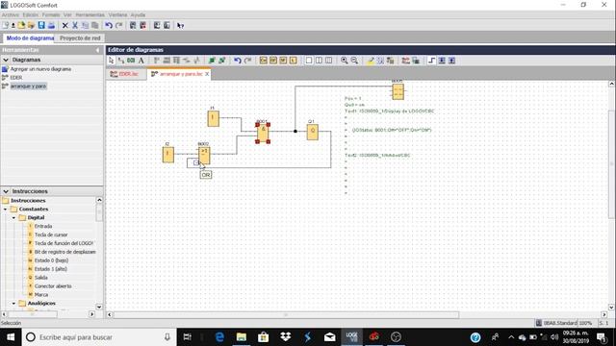This screenshot has width=616, height=346.
Task: Open the Ayuda menu
Action: click(x=138, y=15)
